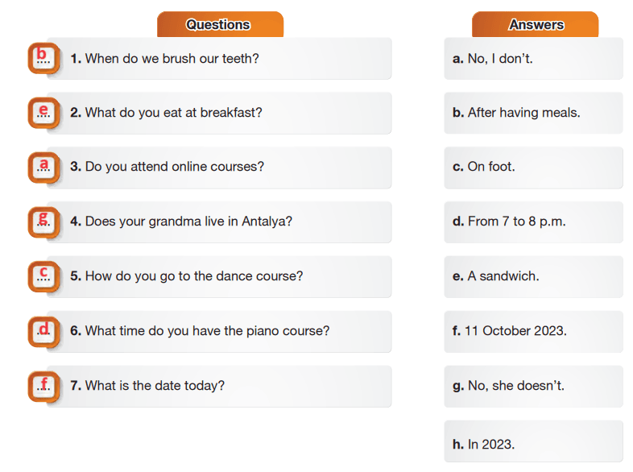Choose the '11 October 2023.' answer

533,330
